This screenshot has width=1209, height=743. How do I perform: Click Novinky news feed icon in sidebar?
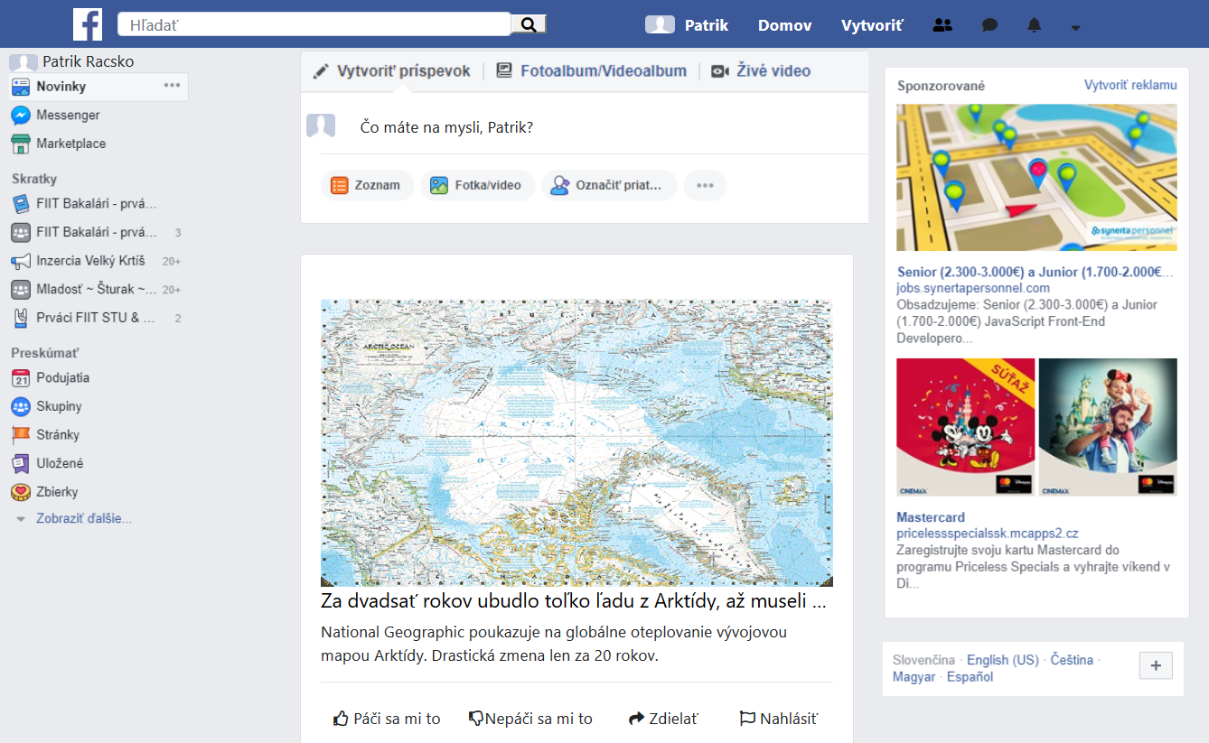click(x=21, y=87)
